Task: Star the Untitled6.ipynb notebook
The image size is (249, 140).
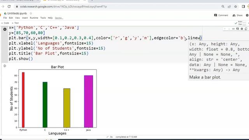Action: (31, 13)
